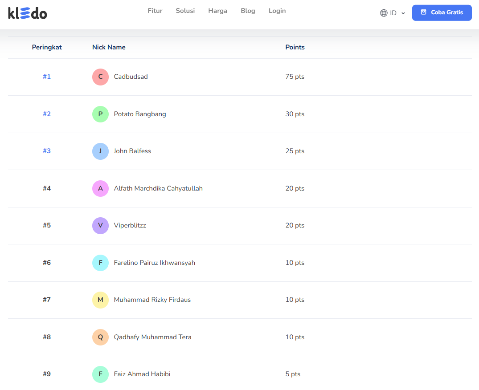Select the #1 rank link
479x390 pixels.
tap(47, 77)
